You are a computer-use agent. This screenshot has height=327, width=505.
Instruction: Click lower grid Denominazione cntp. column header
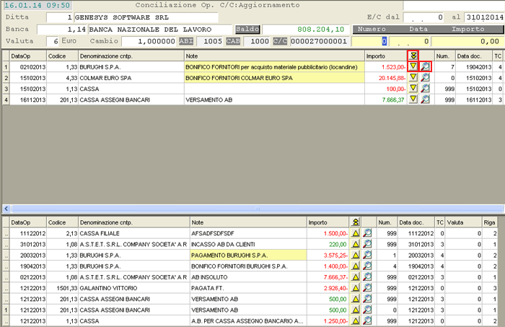pos(134,222)
